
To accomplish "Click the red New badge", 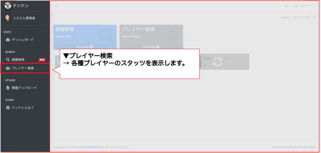I will coord(42,60).
